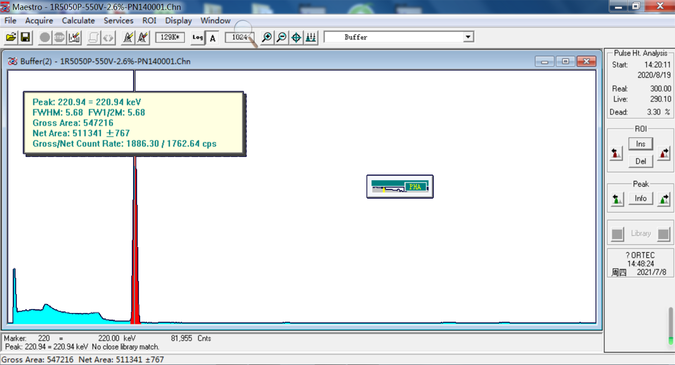Click the Open file folder icon
This screenshot has width=675, height=365.
click(11, 38)
